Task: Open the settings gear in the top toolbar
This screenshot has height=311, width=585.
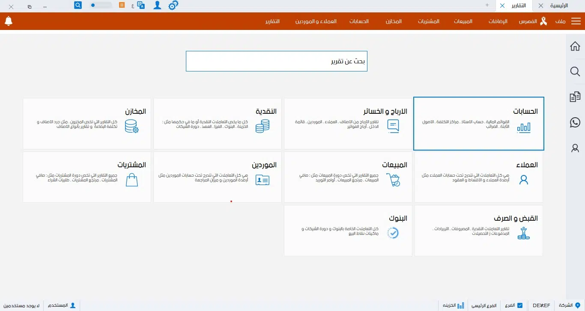Action: click(173, 6)
